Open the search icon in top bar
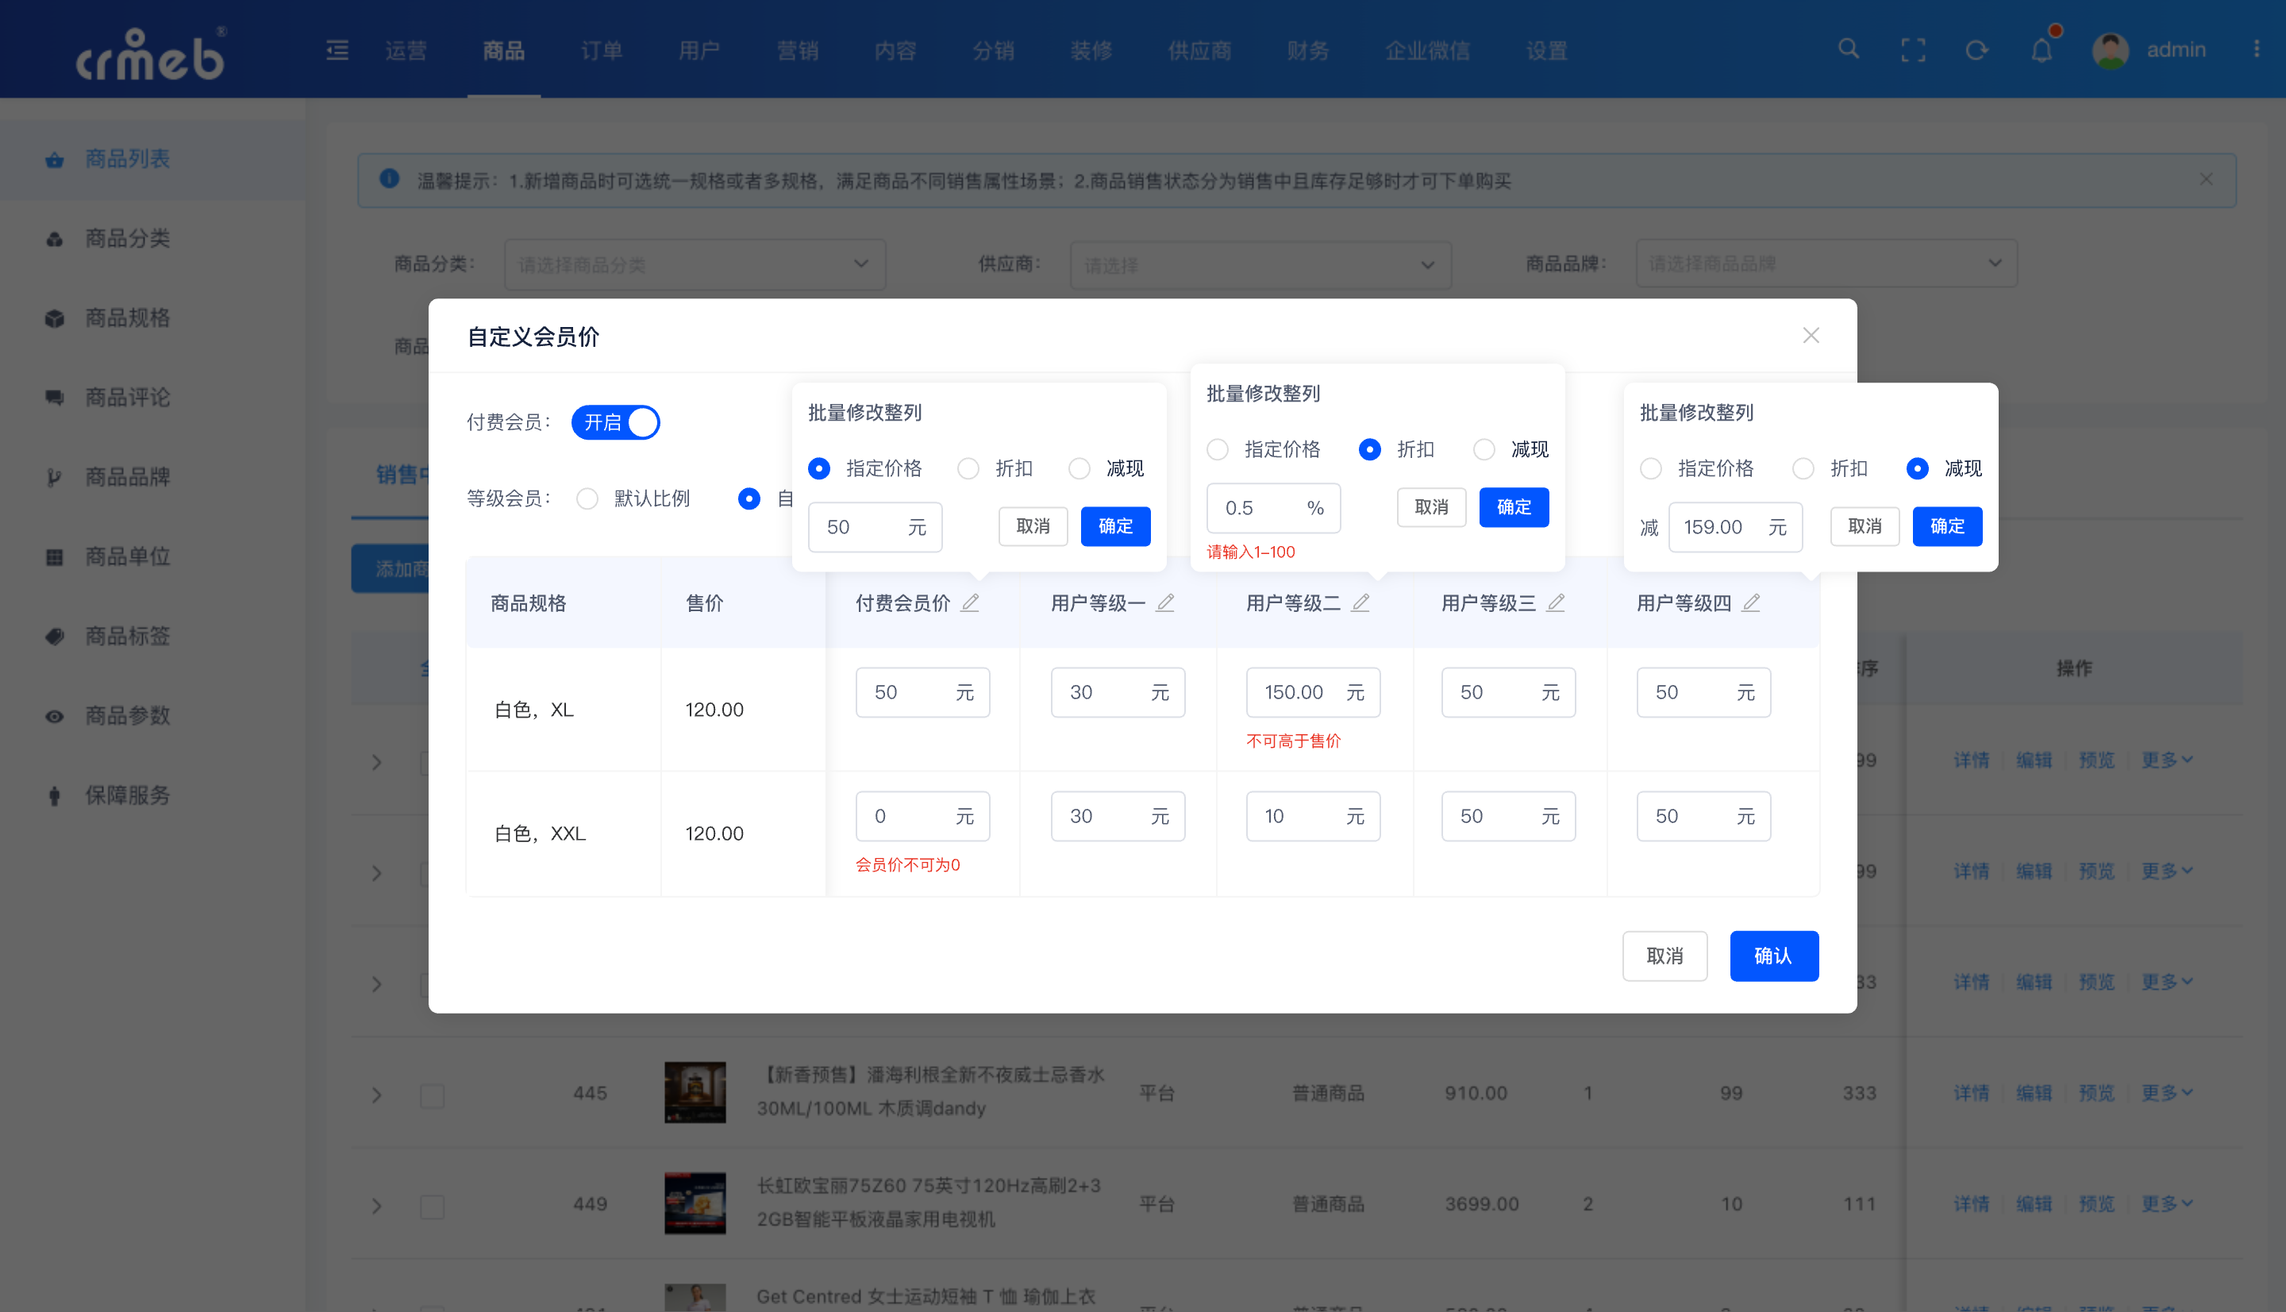Screen dimensions: 2286x1312 1848,48
